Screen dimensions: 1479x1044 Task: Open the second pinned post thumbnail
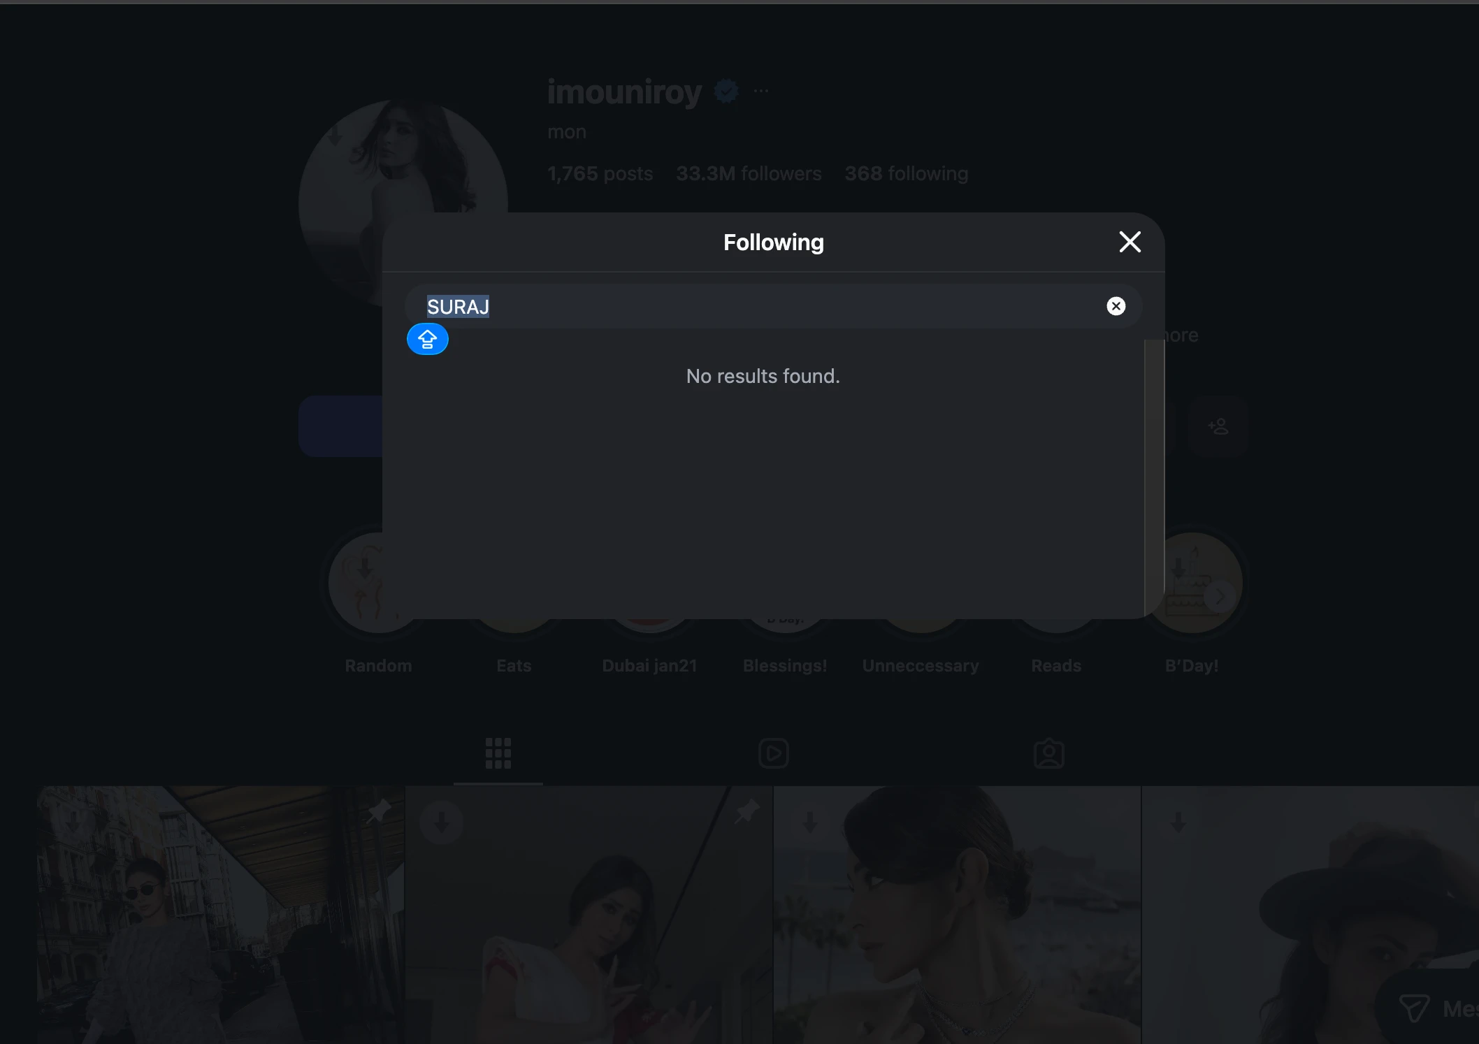click(x=589, y=915)
